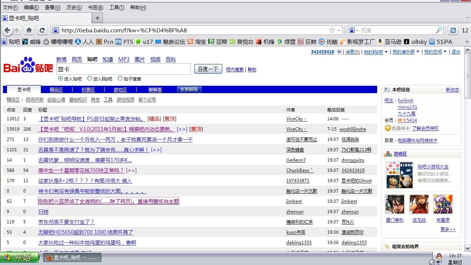Image resolution: width=471 pixels, height=265 pixels.
Task: Open the 电脑硬件与网络技术 directory link
Action: 418,140
